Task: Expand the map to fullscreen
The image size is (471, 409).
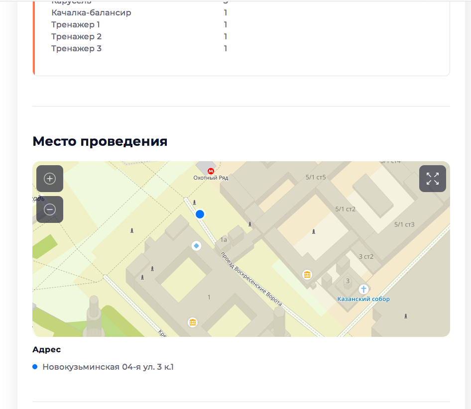Action: point(433,178)
